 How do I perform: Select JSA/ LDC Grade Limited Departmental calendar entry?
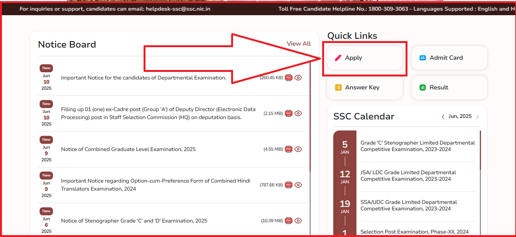[x=408, y=176]
